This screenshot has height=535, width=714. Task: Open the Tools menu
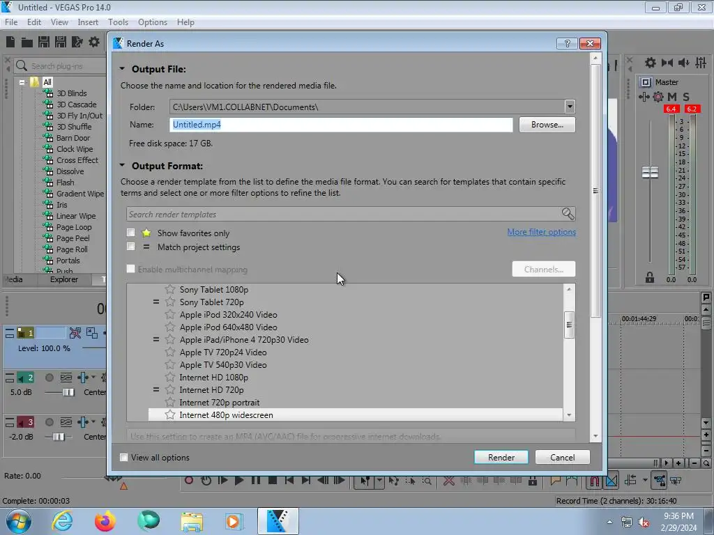click(x=118, y=22)
